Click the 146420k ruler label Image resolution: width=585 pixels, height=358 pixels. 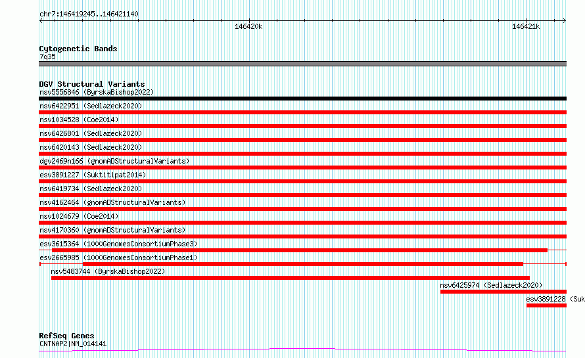(x=248, y=26)
